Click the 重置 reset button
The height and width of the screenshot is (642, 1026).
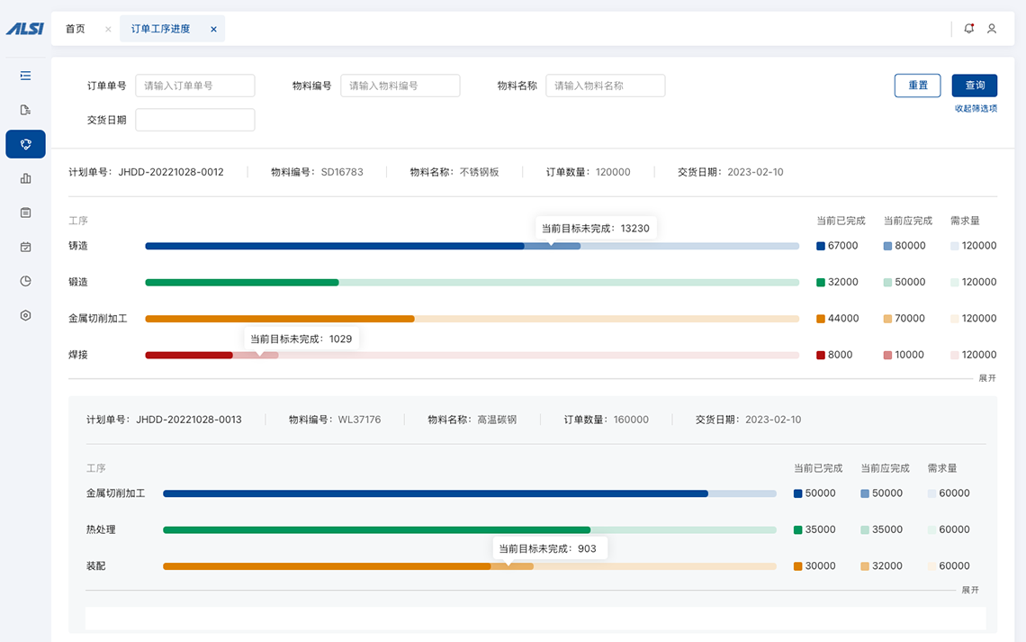[x=917, y=85]
